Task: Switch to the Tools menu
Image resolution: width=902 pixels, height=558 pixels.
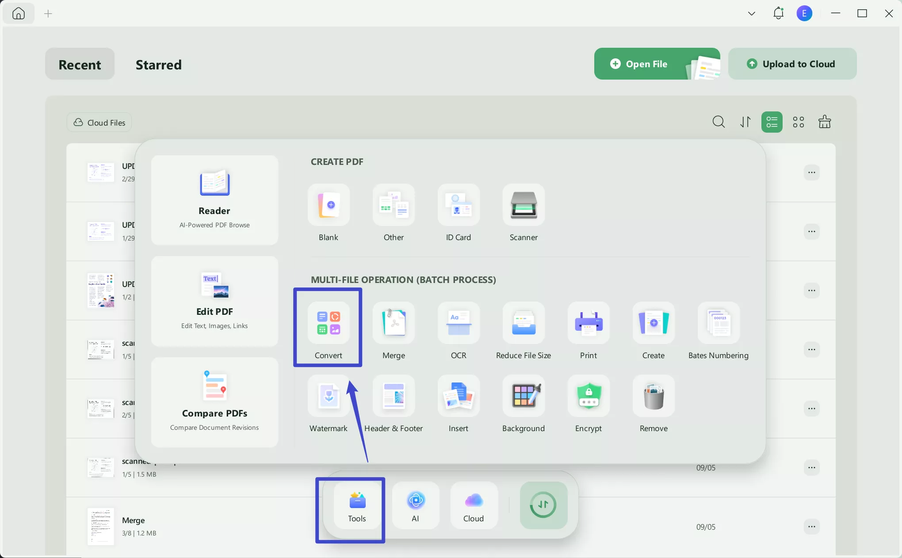Action: pos(356,506)
